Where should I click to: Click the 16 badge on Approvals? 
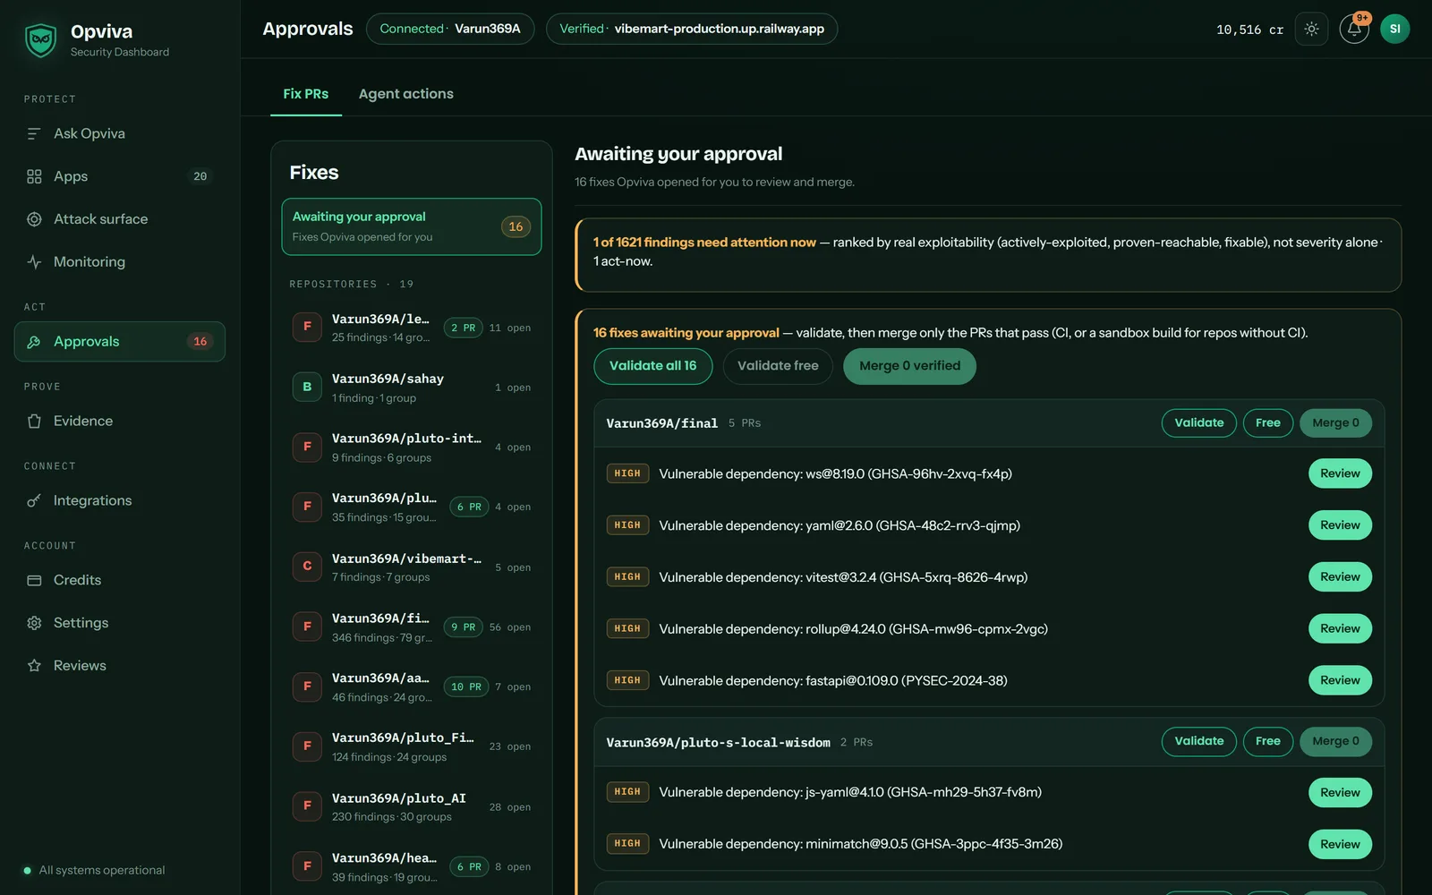pyautogui.click(x=200, y=342)
